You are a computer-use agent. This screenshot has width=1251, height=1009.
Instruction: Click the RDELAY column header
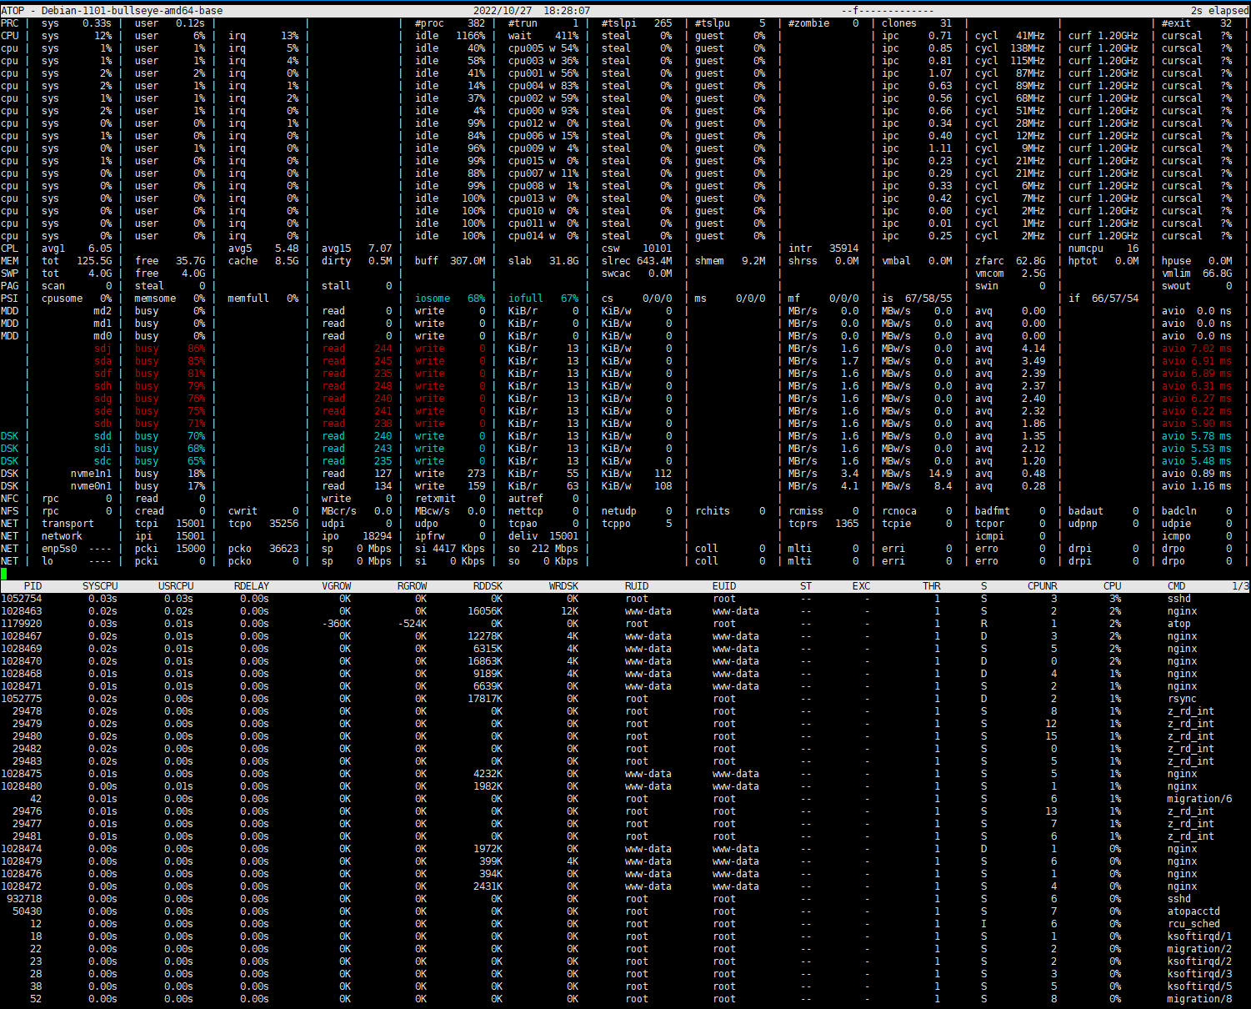point(251,585)
